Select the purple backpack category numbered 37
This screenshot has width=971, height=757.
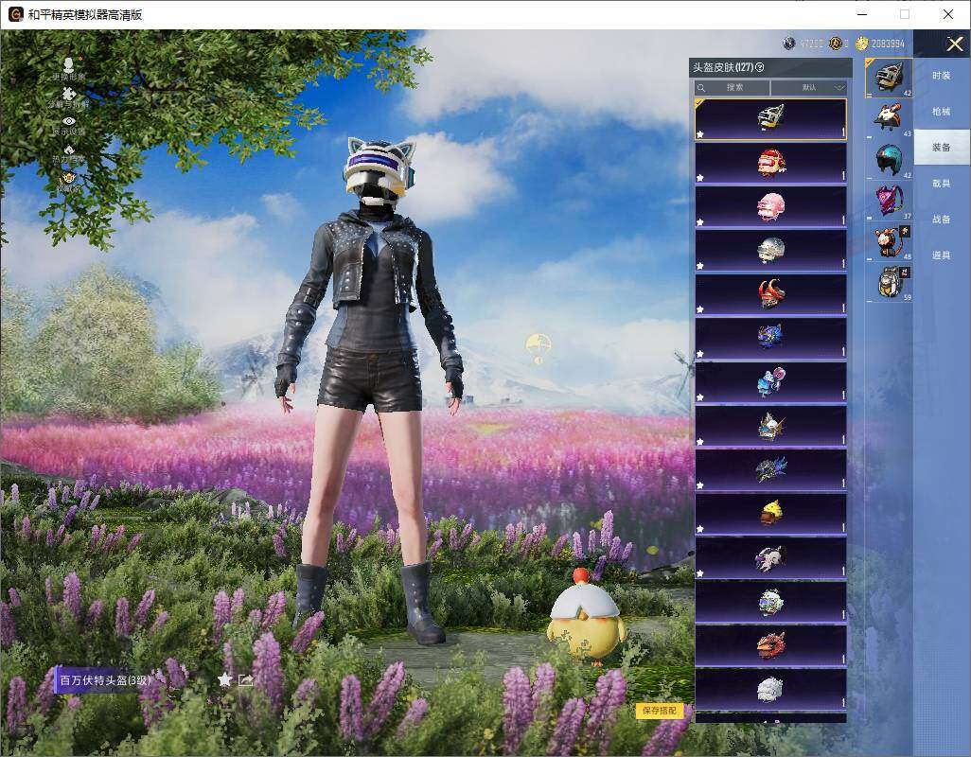tap(890, 200)
